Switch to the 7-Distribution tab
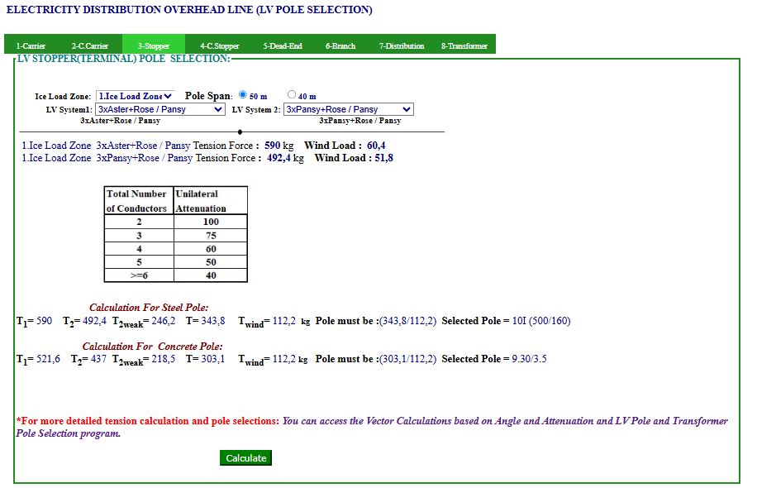The width and height of the screenshot is (757, 488). (402, 45)
